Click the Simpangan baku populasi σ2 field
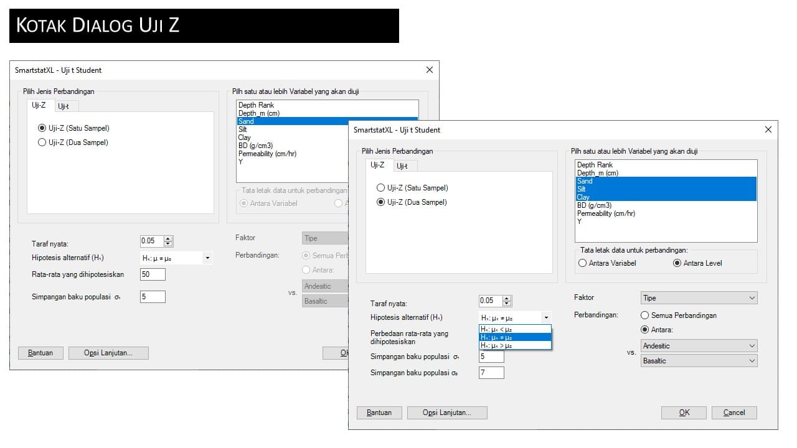This screenshot has height=448, width=797. 491,372
